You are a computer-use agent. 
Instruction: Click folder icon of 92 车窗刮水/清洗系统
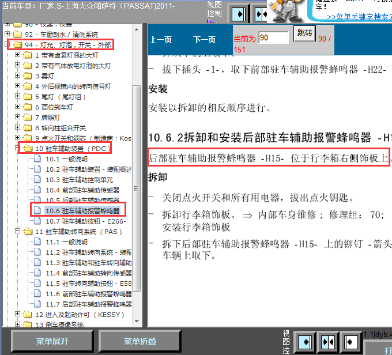[x=17, y=34]
